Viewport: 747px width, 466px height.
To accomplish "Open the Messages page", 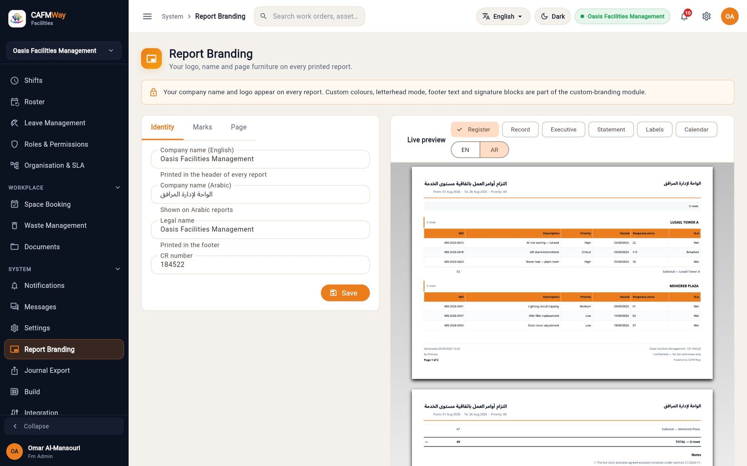I will 64,307.
